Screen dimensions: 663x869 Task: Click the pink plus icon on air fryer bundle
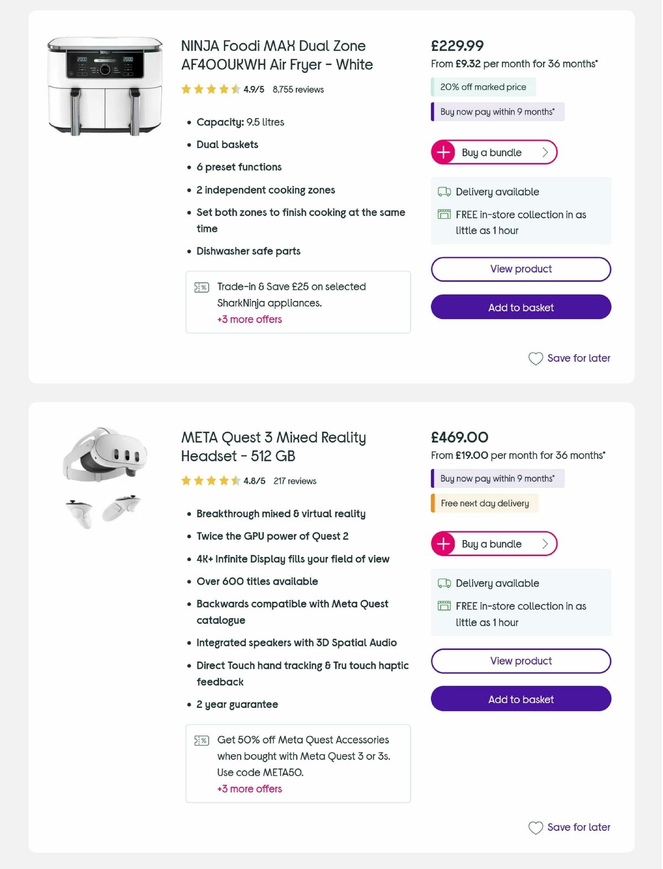click(x=443, y=152)
